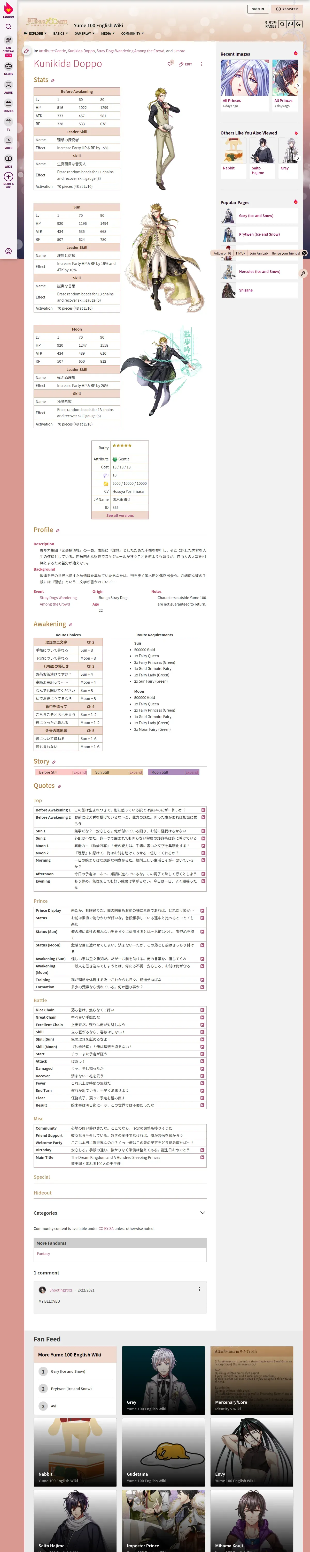This screenshot has height=1552, width=310.
Task: Click the edit pencil next to Stats heading
Action: [53, 80]
